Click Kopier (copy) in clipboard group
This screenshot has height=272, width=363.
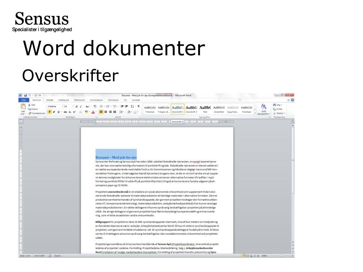(x=33, y=109)
